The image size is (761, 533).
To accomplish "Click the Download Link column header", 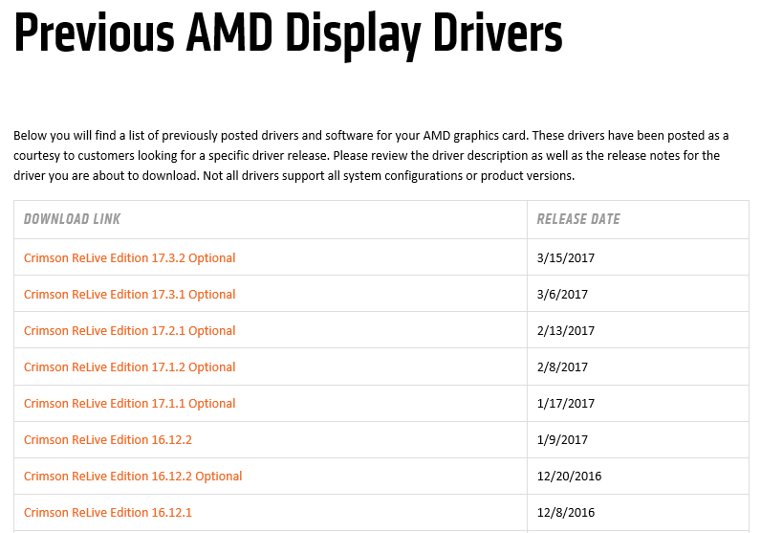I will [x=73, y=219].
